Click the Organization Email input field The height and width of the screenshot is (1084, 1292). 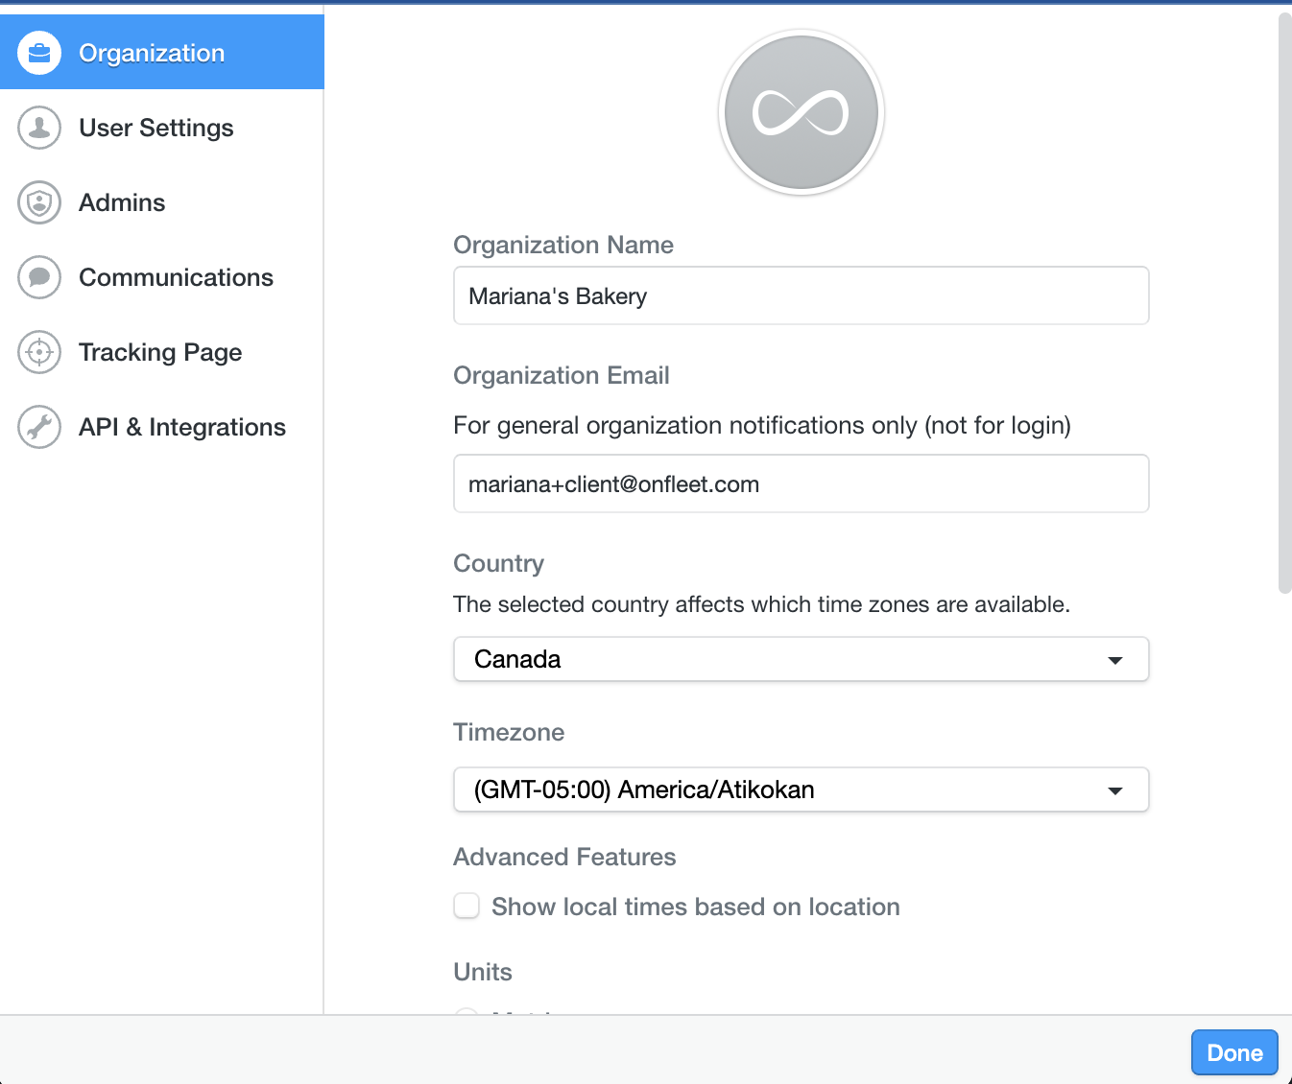802,483
